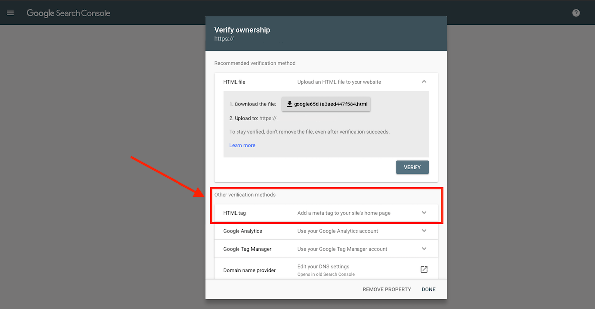Click the '2. Upload to:' step text
595x309 pixels.
click(243, 118)
